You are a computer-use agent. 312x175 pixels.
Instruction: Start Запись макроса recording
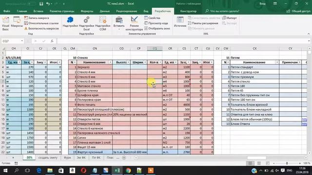(x=37, y=18)
